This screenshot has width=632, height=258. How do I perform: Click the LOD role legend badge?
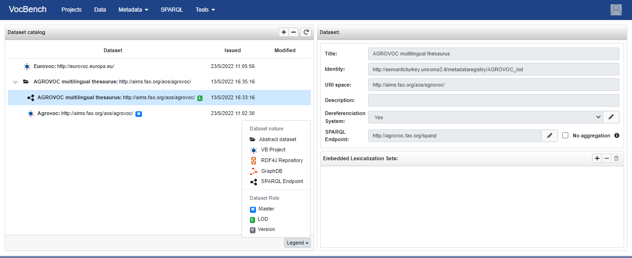[253, 219]
